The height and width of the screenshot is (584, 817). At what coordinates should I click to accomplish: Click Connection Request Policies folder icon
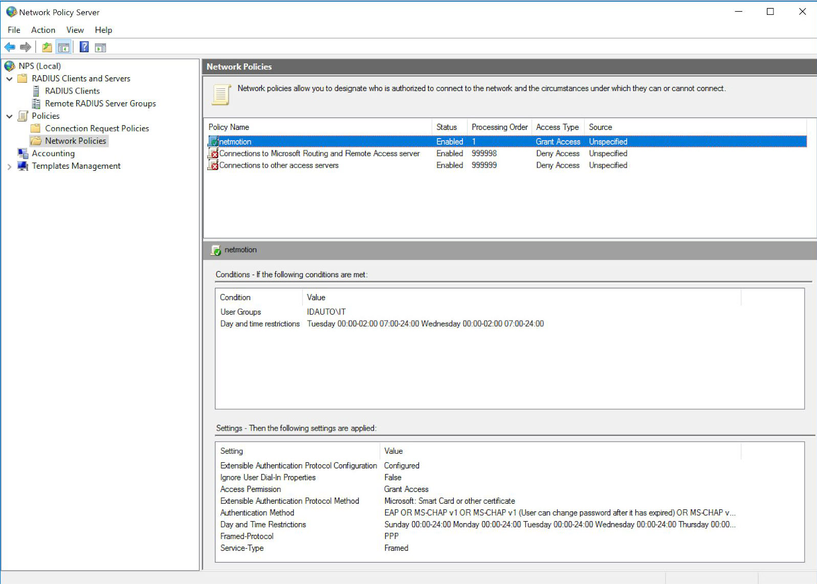coord(35,128)
